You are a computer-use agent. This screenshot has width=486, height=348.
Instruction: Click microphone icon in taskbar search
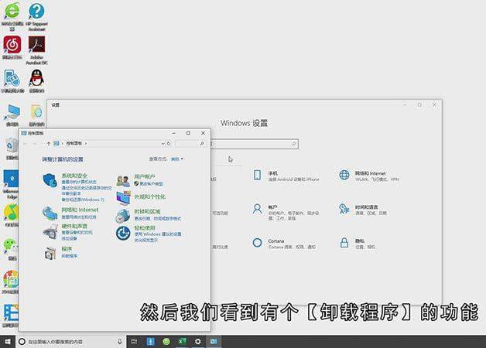[x=119, y=342]
